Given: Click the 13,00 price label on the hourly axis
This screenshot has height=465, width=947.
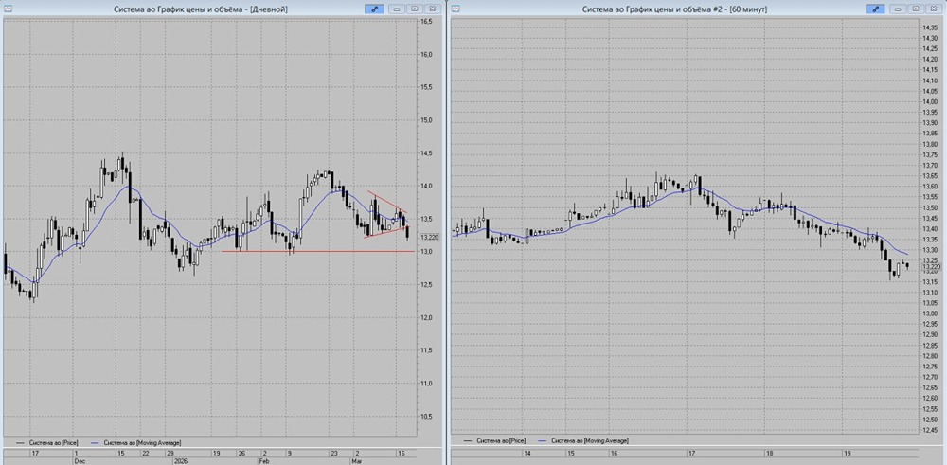Looking at the screenshot, I should point(929,313).
